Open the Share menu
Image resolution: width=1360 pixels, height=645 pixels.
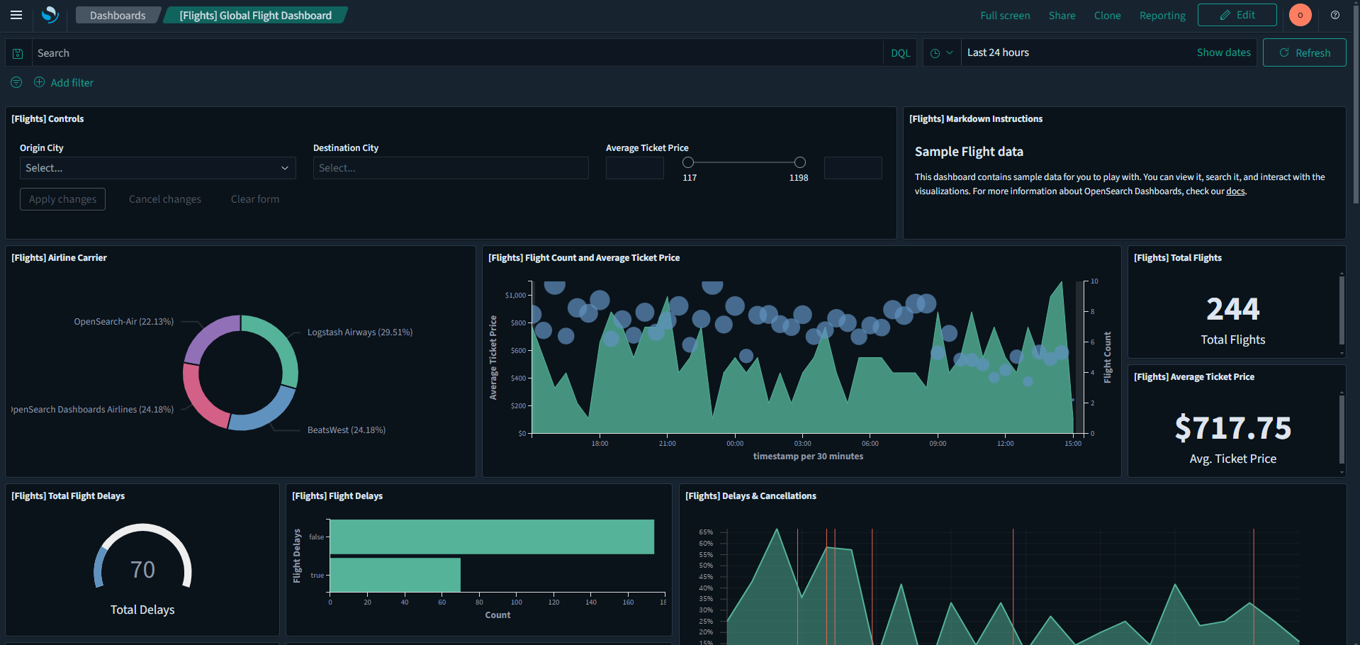1062,16
